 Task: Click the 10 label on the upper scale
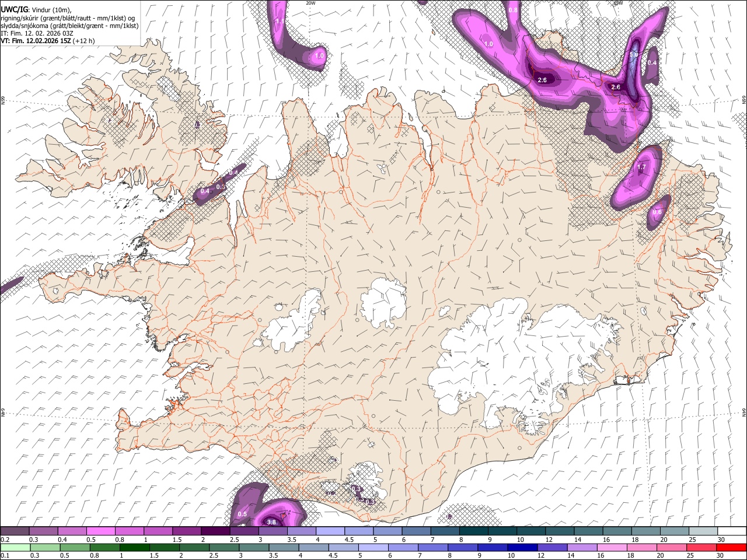point(520,540)
